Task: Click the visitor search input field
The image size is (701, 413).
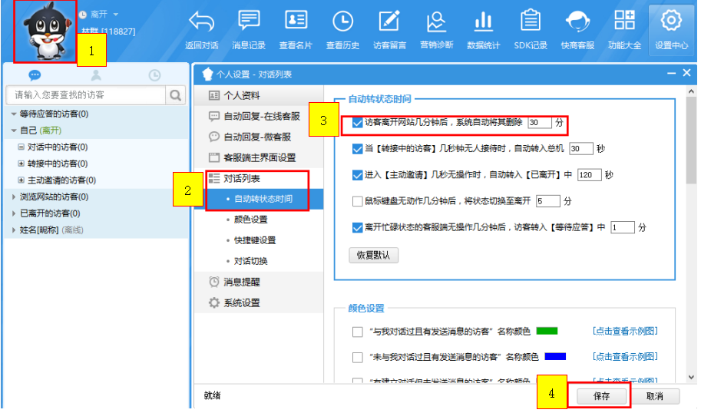Action: pyautogui.click(x=86, y=95)
